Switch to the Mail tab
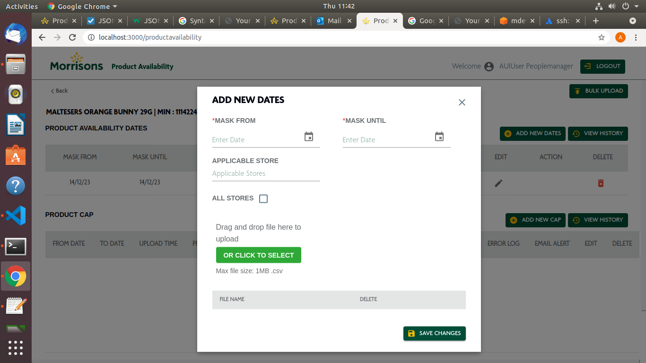Screen dimensions: 646x363 click(334, 21)
